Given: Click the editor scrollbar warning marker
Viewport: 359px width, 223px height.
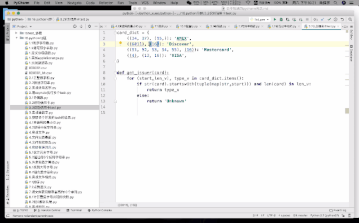Looking at the screenshot, I should [347, 111].
